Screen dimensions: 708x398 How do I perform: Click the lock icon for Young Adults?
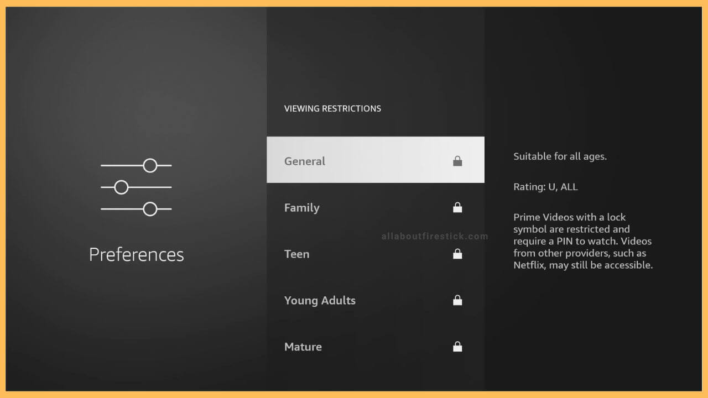457,300
